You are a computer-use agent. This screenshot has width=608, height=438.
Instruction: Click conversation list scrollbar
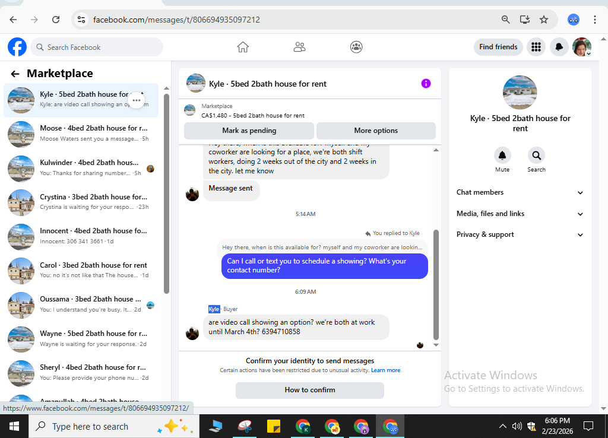tap(166, 193)
